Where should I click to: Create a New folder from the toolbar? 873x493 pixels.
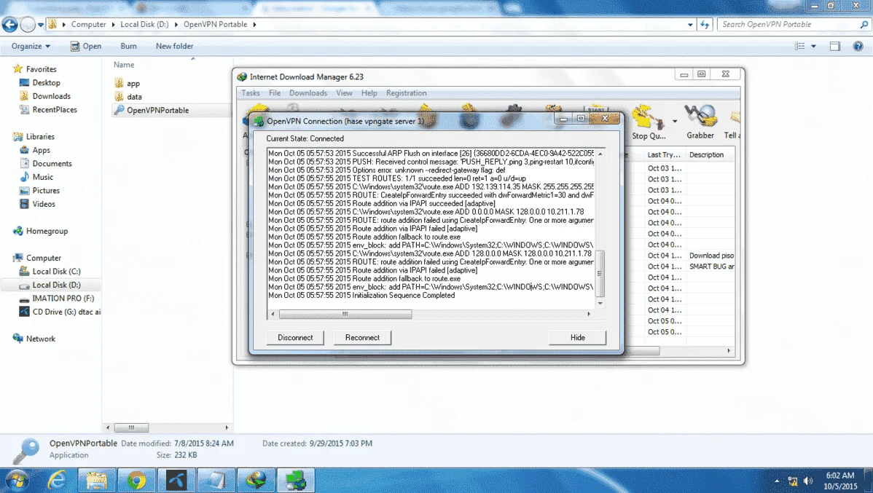[174, 46]
